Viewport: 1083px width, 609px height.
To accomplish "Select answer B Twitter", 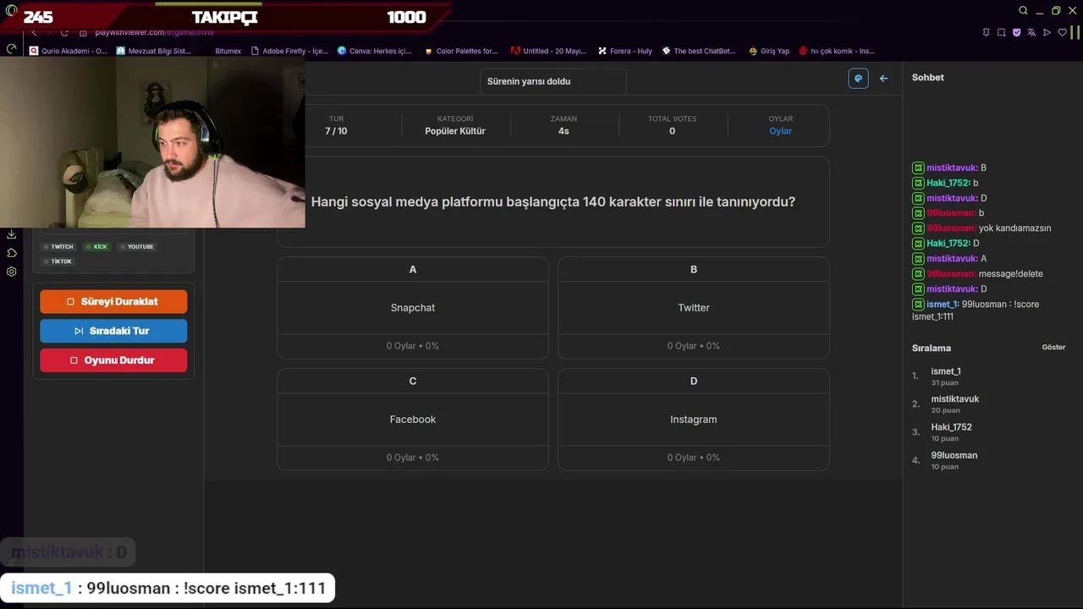I will [694, 308].
